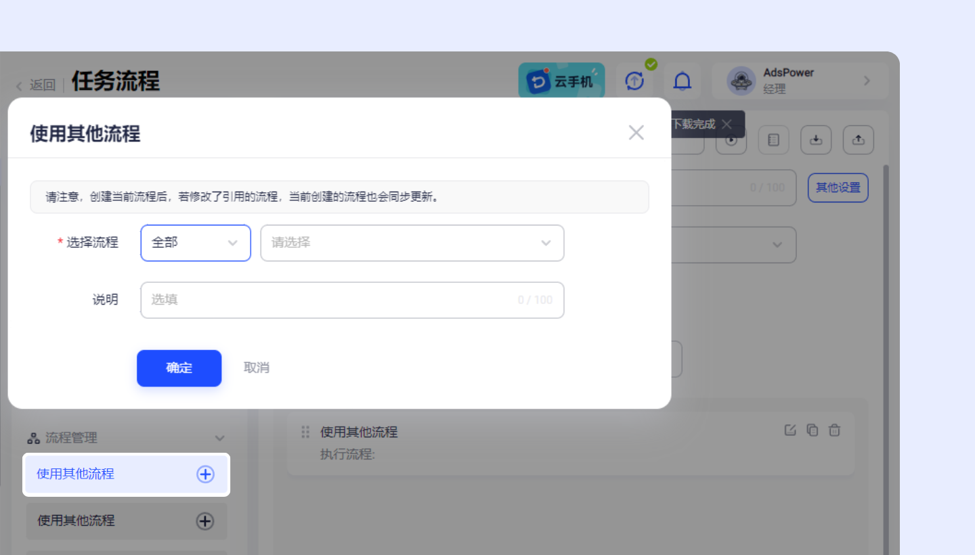Duplicate the 使用其他流程 step via copy icon
The image size is (975, 555).
click(812, 430)
